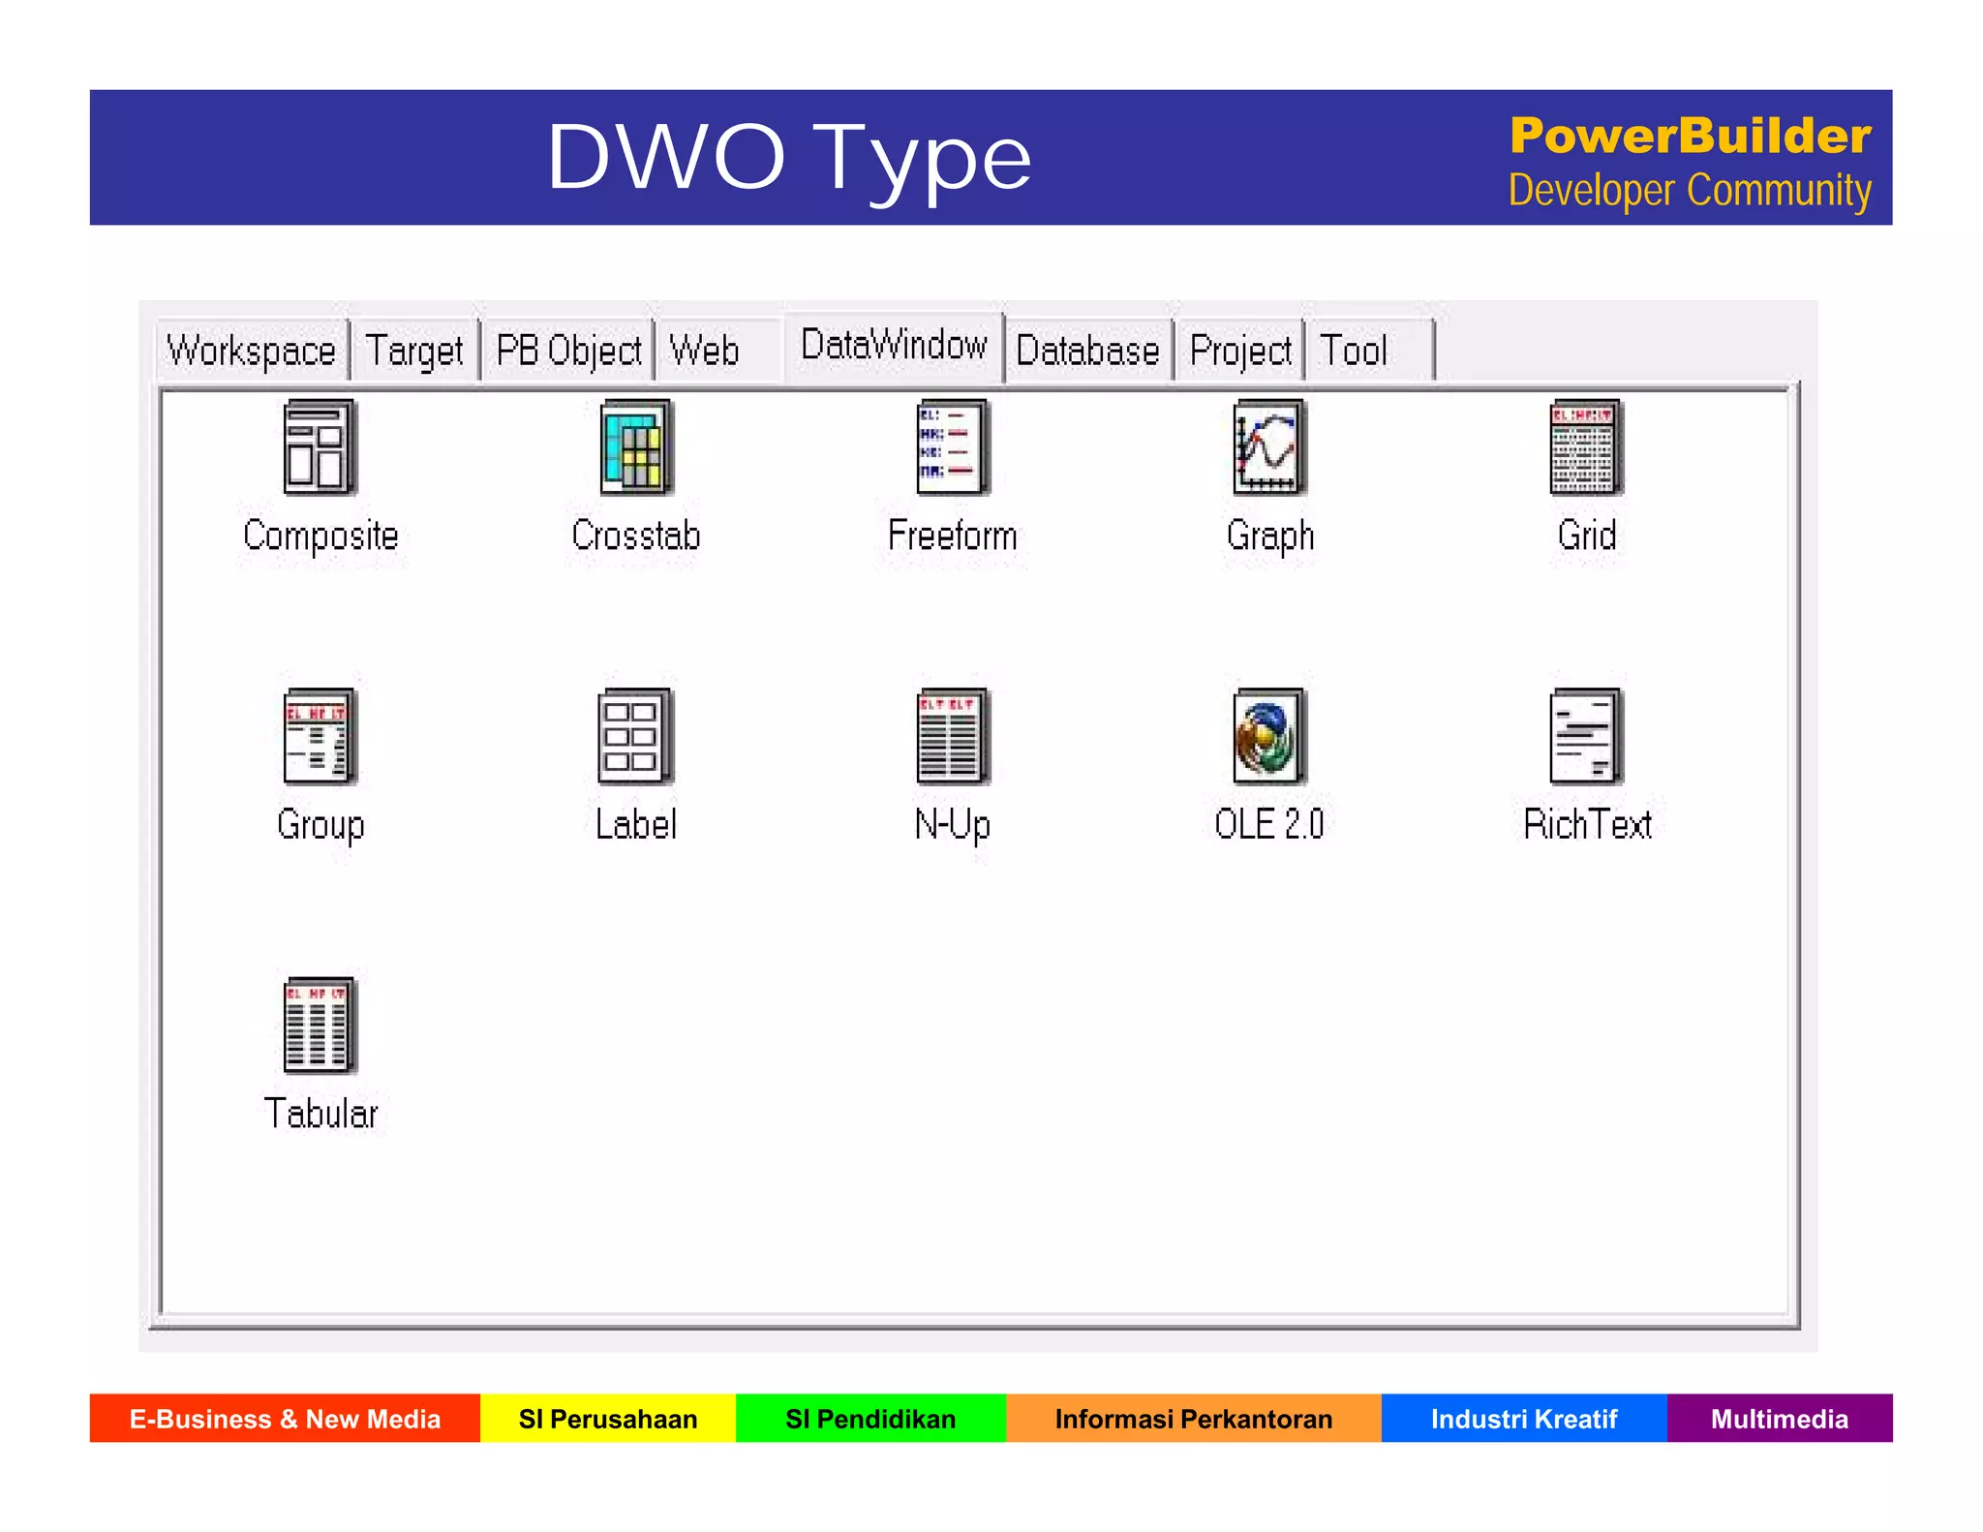Image resolution: width=1983 pixels, height=1532 pixels.
Task: Pick the Tabular DataWindow icon
Action: click(320, 1026)
